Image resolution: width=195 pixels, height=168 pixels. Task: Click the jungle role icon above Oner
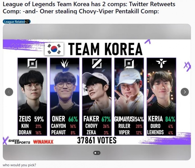65,64
